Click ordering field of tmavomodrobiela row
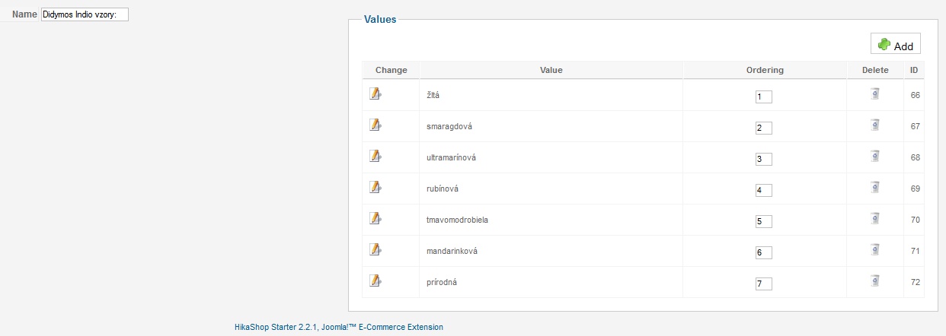This screenshot has height=336, width=946. click(764, 221)
